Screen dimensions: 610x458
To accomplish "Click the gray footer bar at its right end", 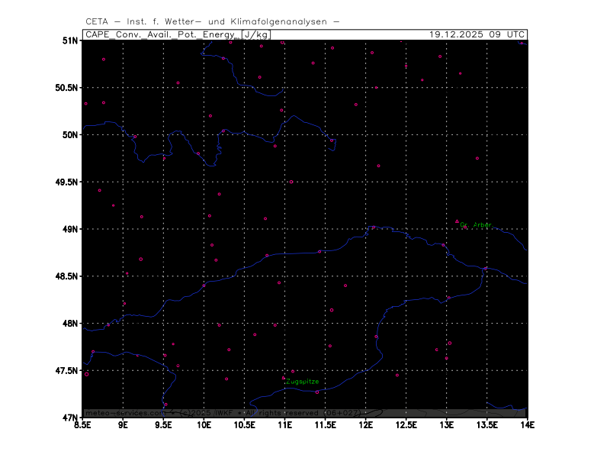I will click(x=518, y=413).
